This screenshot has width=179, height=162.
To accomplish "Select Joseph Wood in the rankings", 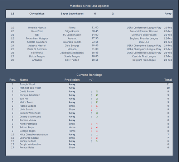I will [27, 84].
